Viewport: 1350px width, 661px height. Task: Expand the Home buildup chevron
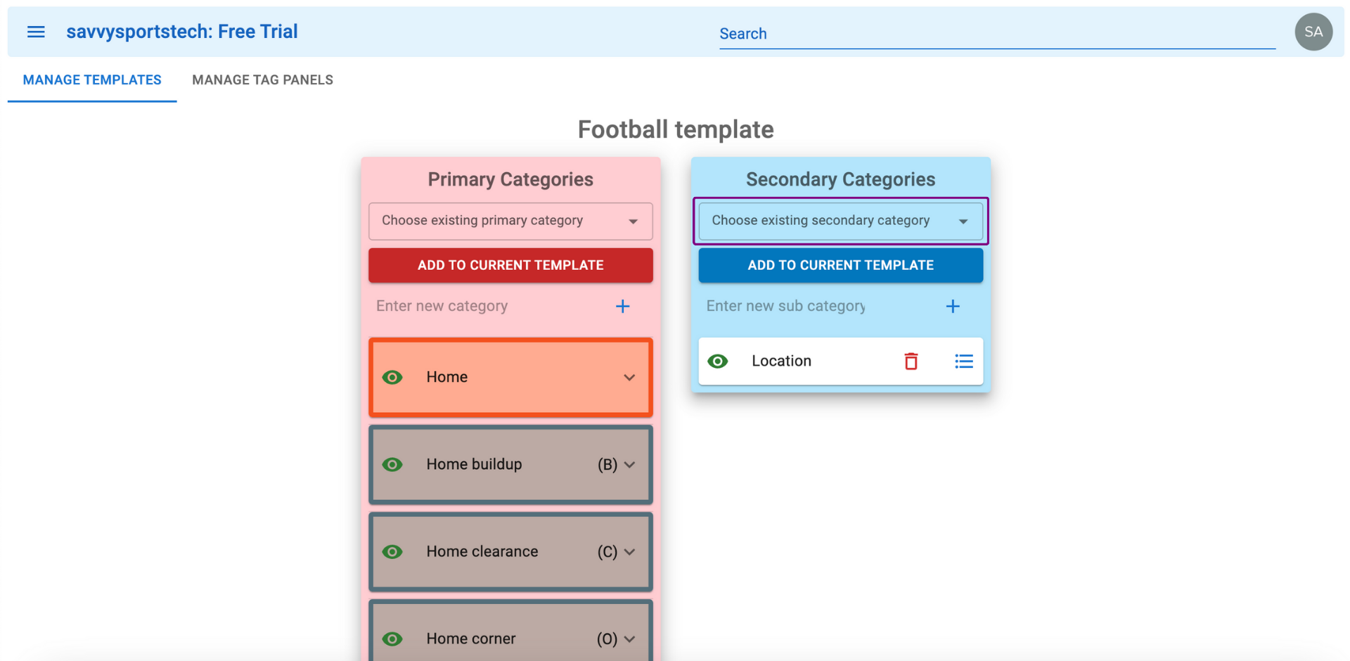pyautogui.click(x=629, y=465)
